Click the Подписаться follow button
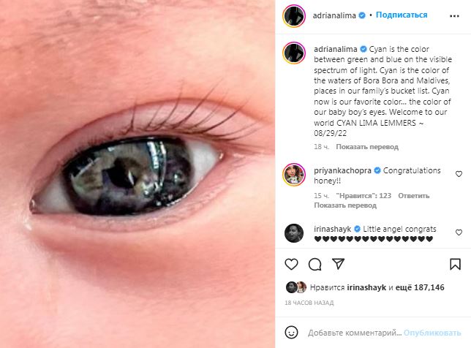The height and width of the screenshot is (348, 471). pyautogui.click(x=402, y=15)
